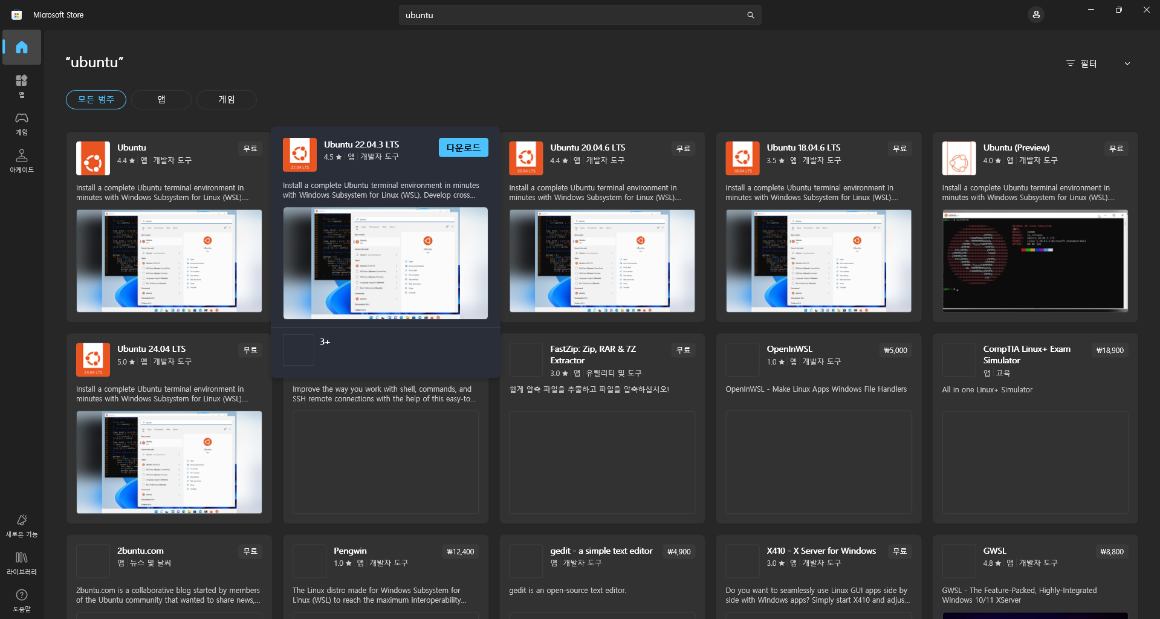Open Ubuntu app screenshot thumbnail

point(169,261)
